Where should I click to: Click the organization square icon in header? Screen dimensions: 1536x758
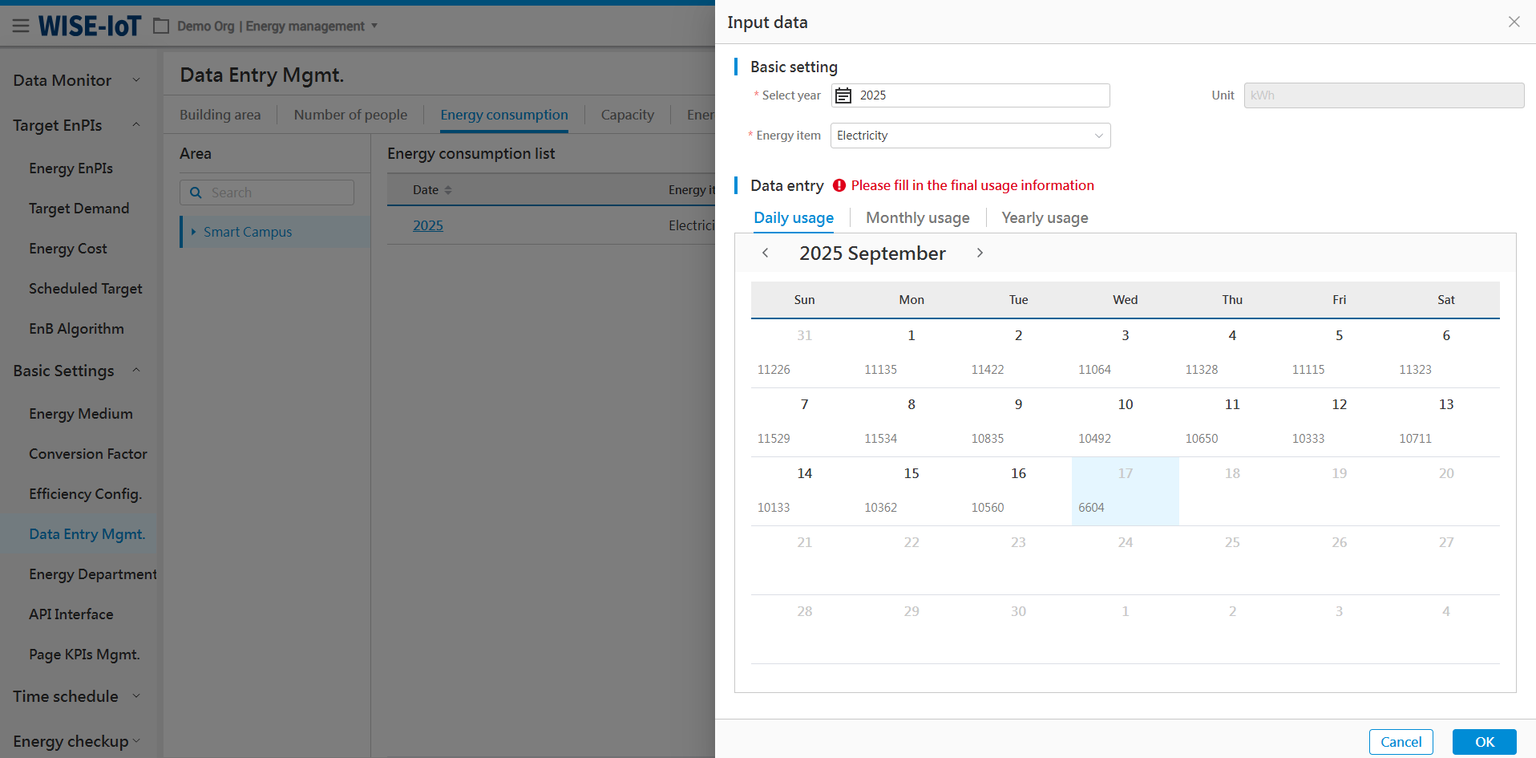point(161,26)
